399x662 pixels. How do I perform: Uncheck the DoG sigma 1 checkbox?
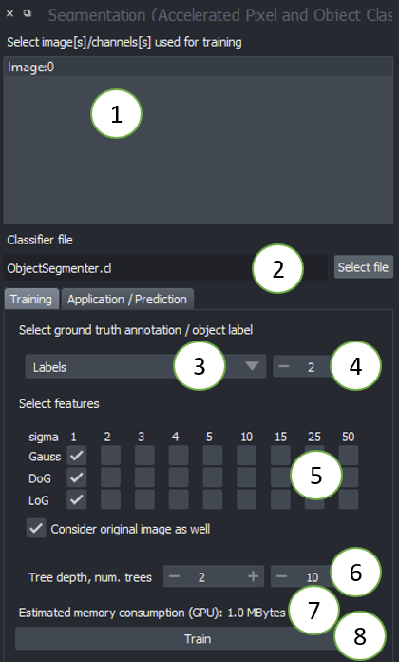(x=77, y=477)
